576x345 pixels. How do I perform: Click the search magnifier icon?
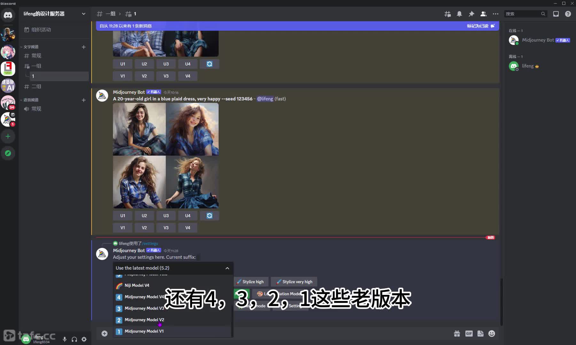tap(543, 14)
